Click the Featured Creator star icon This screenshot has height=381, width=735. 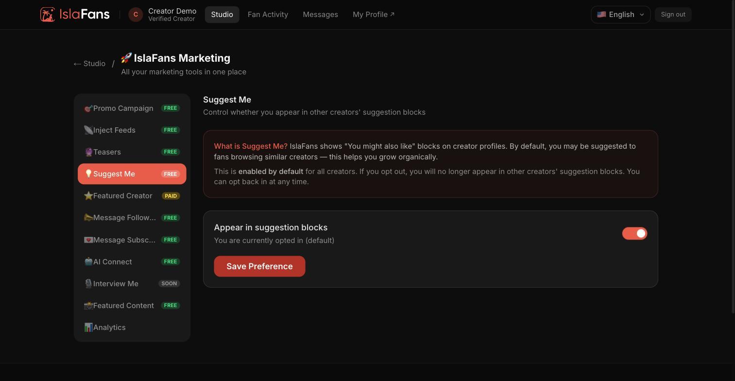(x=88, y=196)
